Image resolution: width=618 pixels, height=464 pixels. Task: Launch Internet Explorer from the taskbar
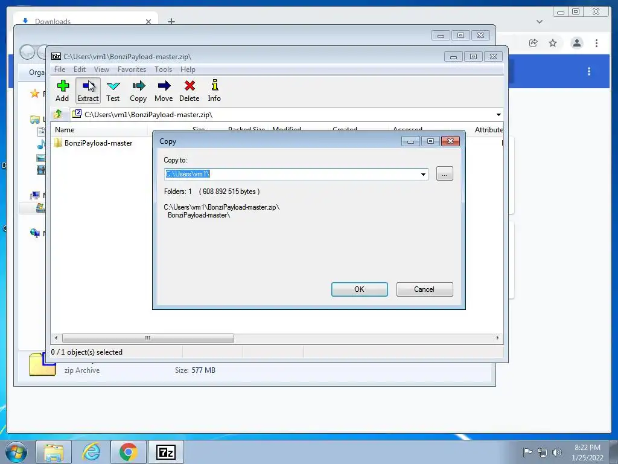[x=91, y=452]
